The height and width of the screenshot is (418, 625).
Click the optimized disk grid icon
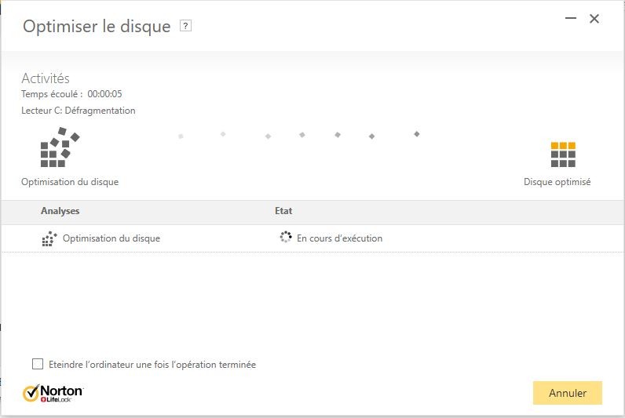[563, 154]
